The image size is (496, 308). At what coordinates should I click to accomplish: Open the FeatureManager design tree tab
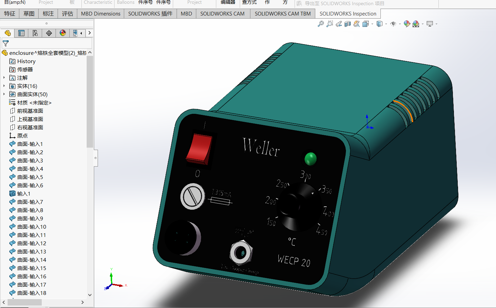8,33
